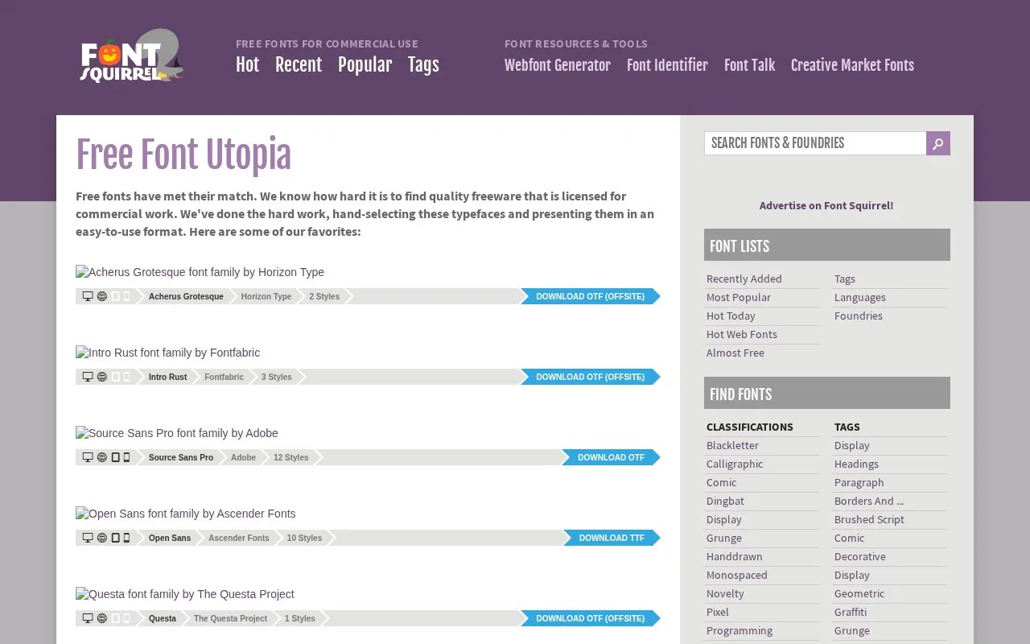
Task: Open Foundries font list
Action: pos(859,316)
